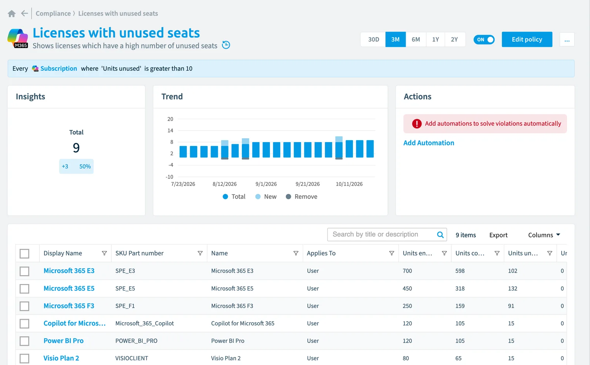Viewport: 590px width, 365px height.
Task: Check the Power BI Pro row
Action: pyautogui.click(x=24, y=341)
